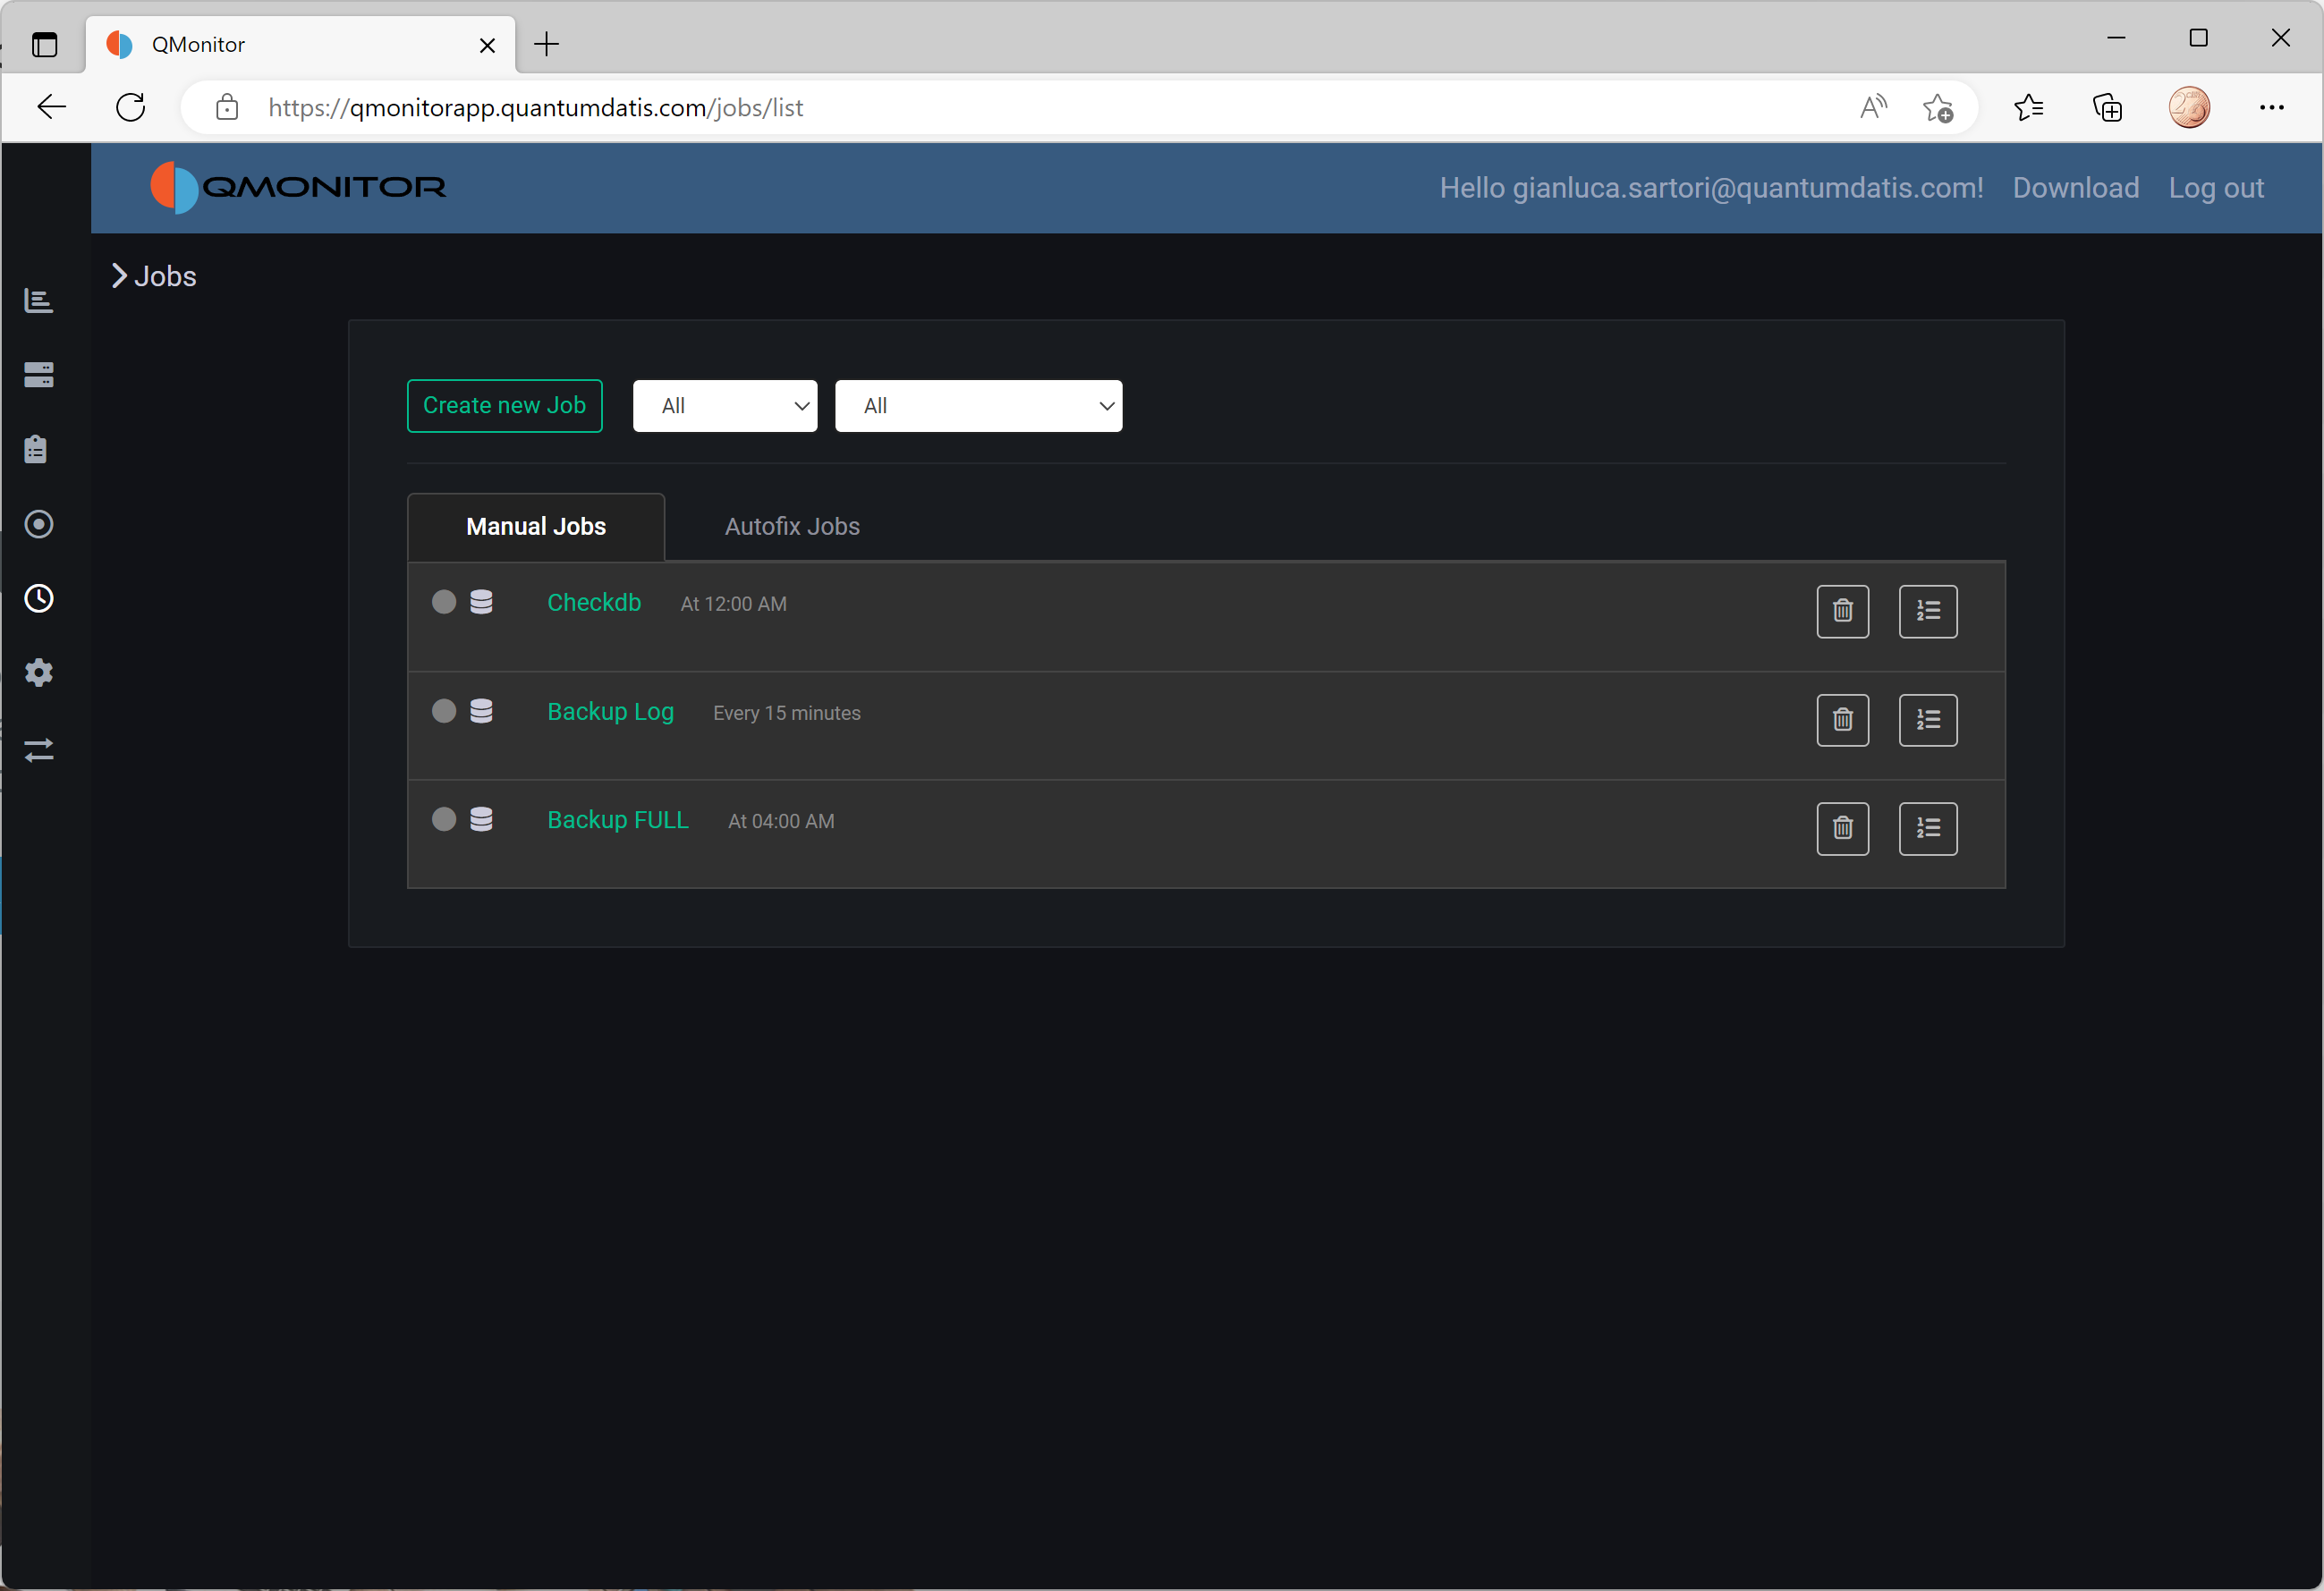
Task: Click the clock Jobs icon in sidebar
Action: coord(38,598)
